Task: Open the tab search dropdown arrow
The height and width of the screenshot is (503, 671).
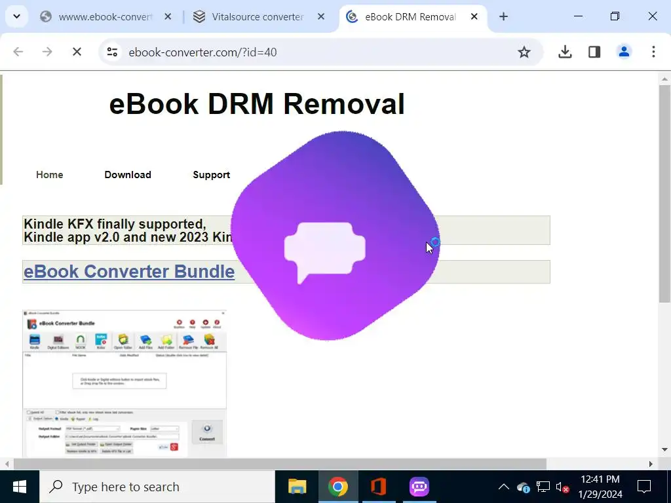Action: (x=16, y=16)
